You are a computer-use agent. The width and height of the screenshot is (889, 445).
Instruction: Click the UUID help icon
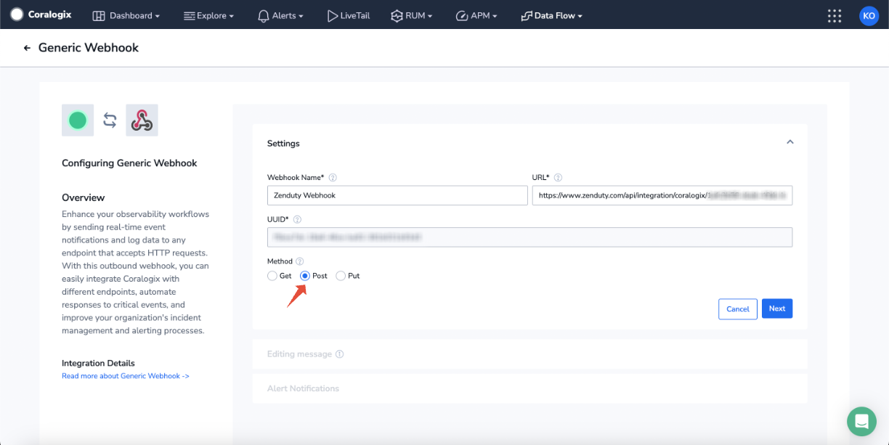[297, 219]
